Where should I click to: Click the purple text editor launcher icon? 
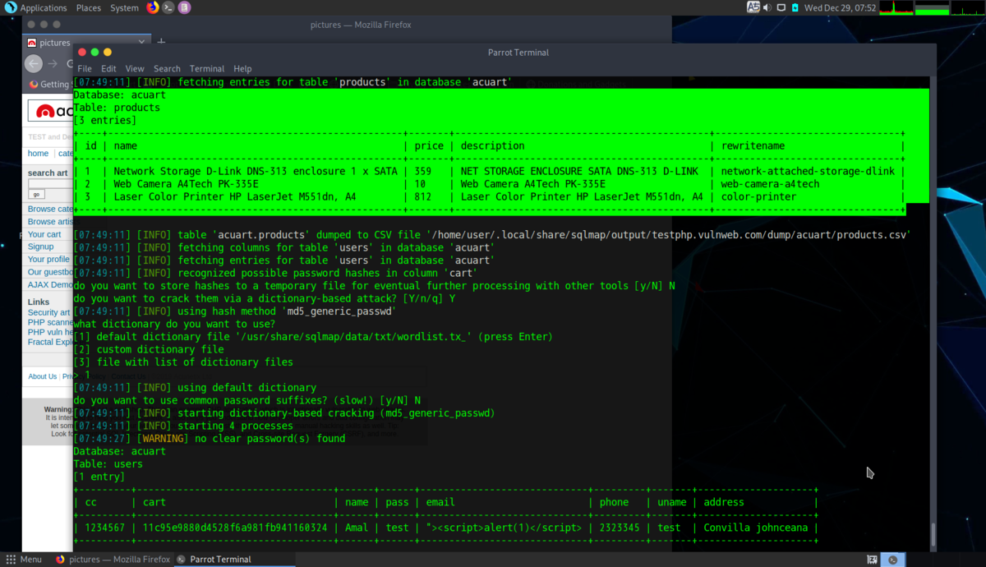pos(184,7)
